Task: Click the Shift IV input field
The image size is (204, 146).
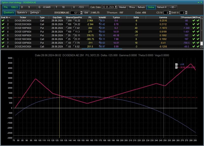Action: click(x=183, y=13)
